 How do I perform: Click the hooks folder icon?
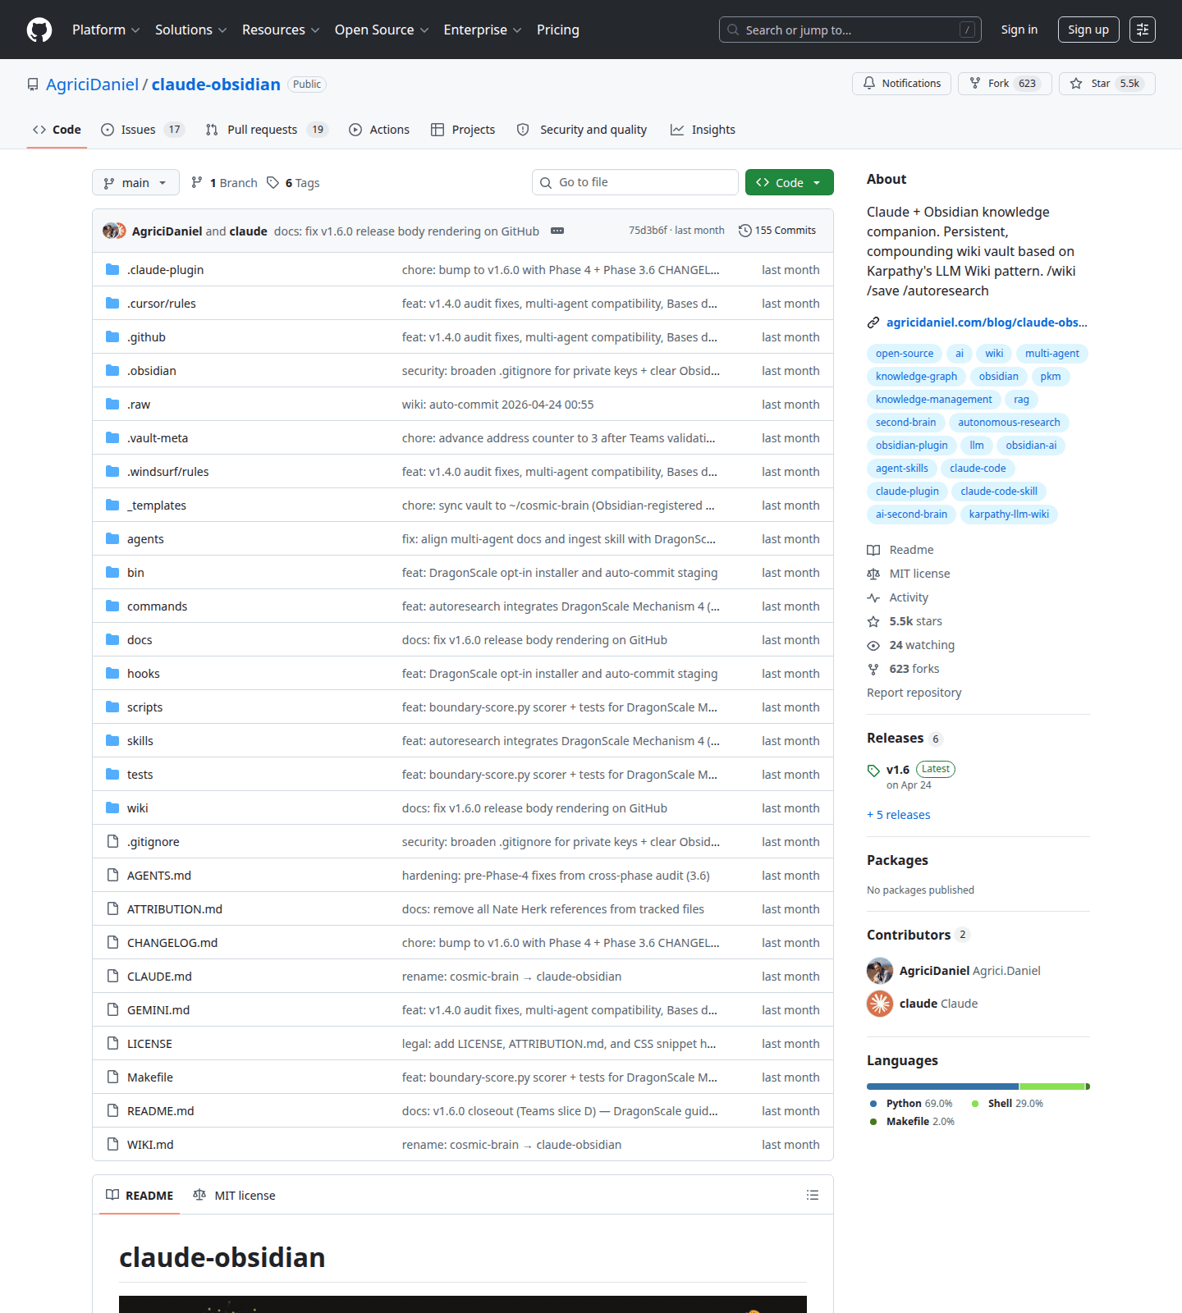112,673
